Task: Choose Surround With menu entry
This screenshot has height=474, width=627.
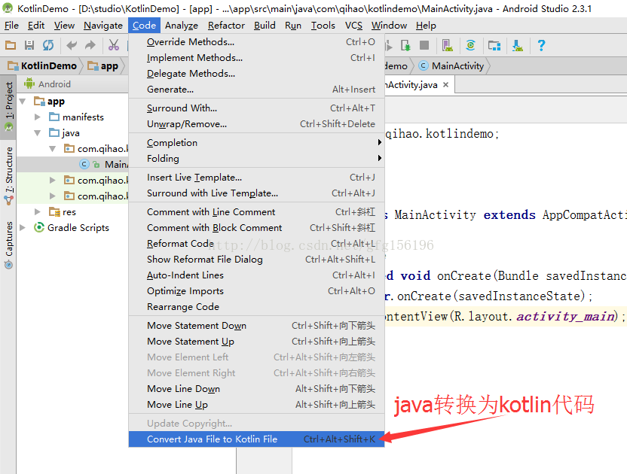Action: [x=256, y=108]
